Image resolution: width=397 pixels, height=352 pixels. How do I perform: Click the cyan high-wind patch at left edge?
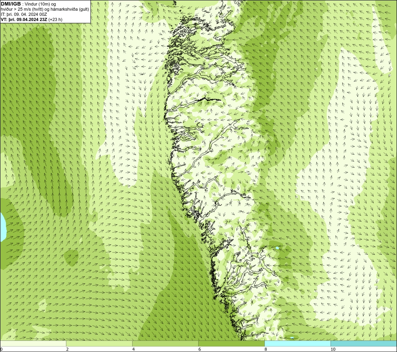pos(2,227)
